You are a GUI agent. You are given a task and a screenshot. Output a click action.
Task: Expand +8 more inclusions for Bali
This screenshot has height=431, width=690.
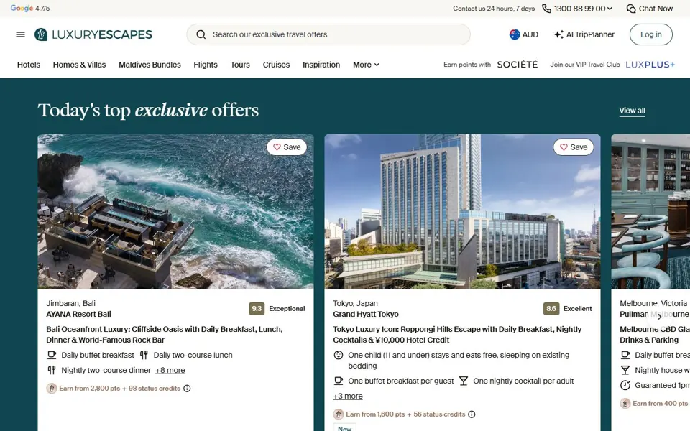(x=170, y=371)
